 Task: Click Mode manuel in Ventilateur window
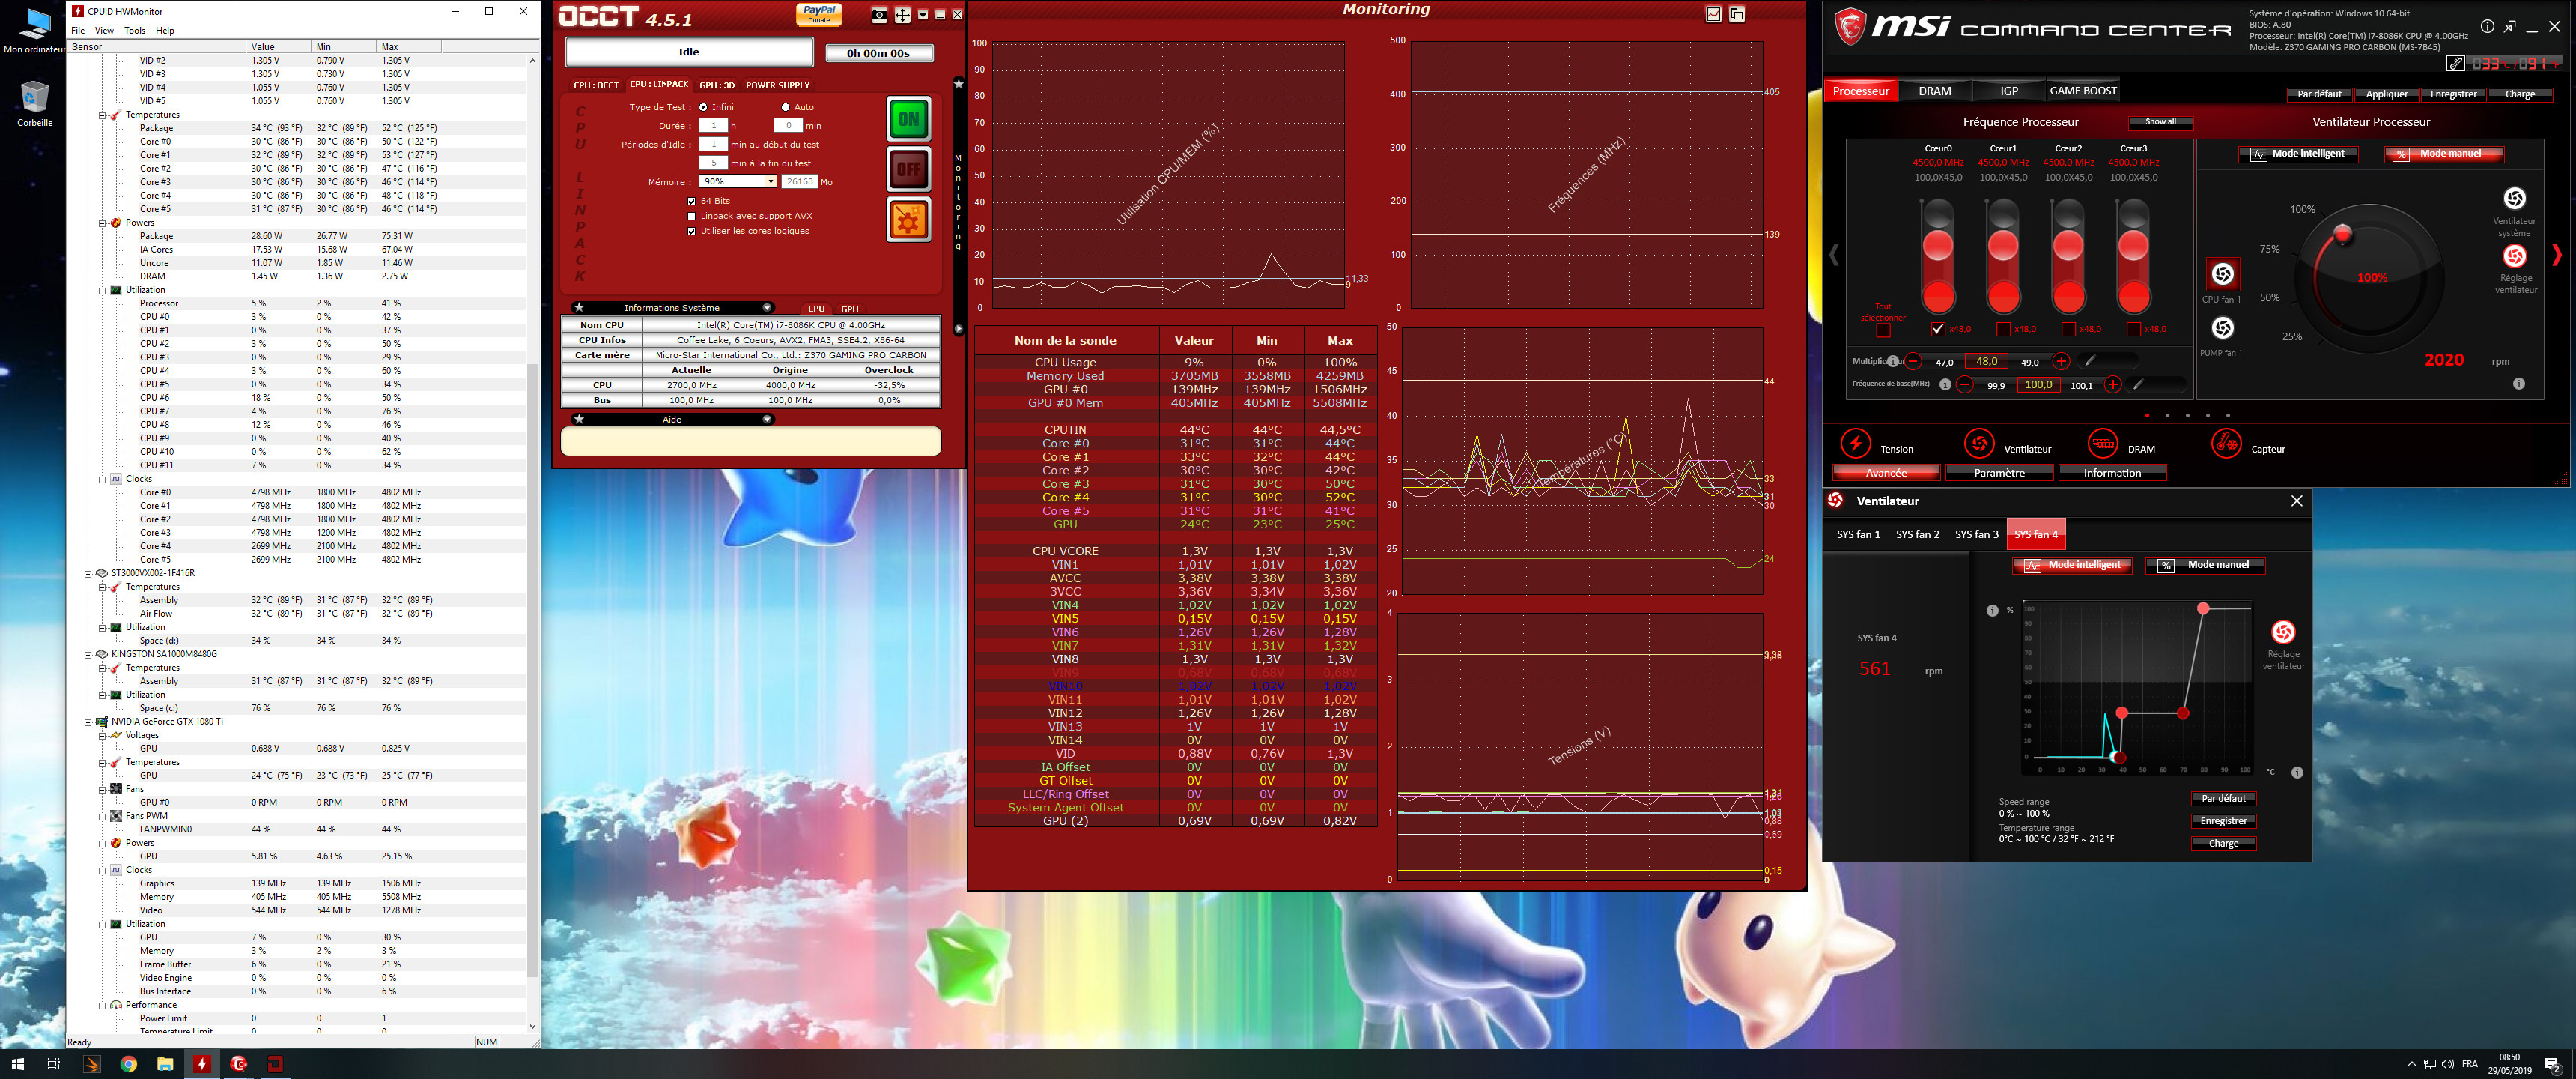[x=2205, y=566]
